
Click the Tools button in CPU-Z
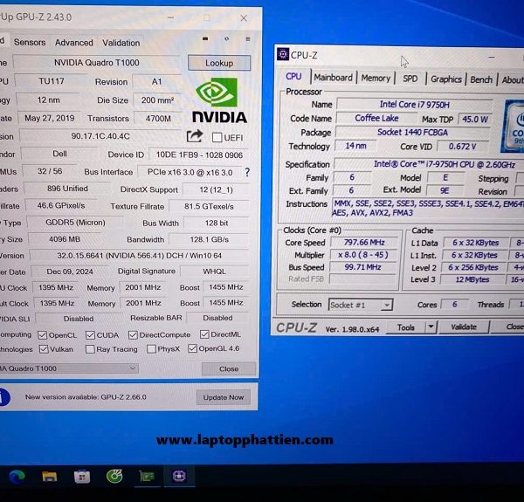(x=406, y=327)
